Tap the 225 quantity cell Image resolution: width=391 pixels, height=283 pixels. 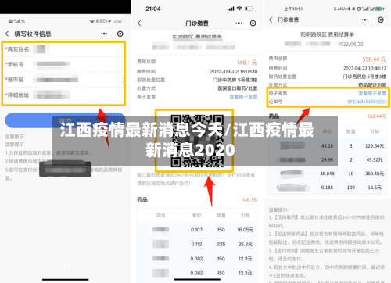coord(221,244)
